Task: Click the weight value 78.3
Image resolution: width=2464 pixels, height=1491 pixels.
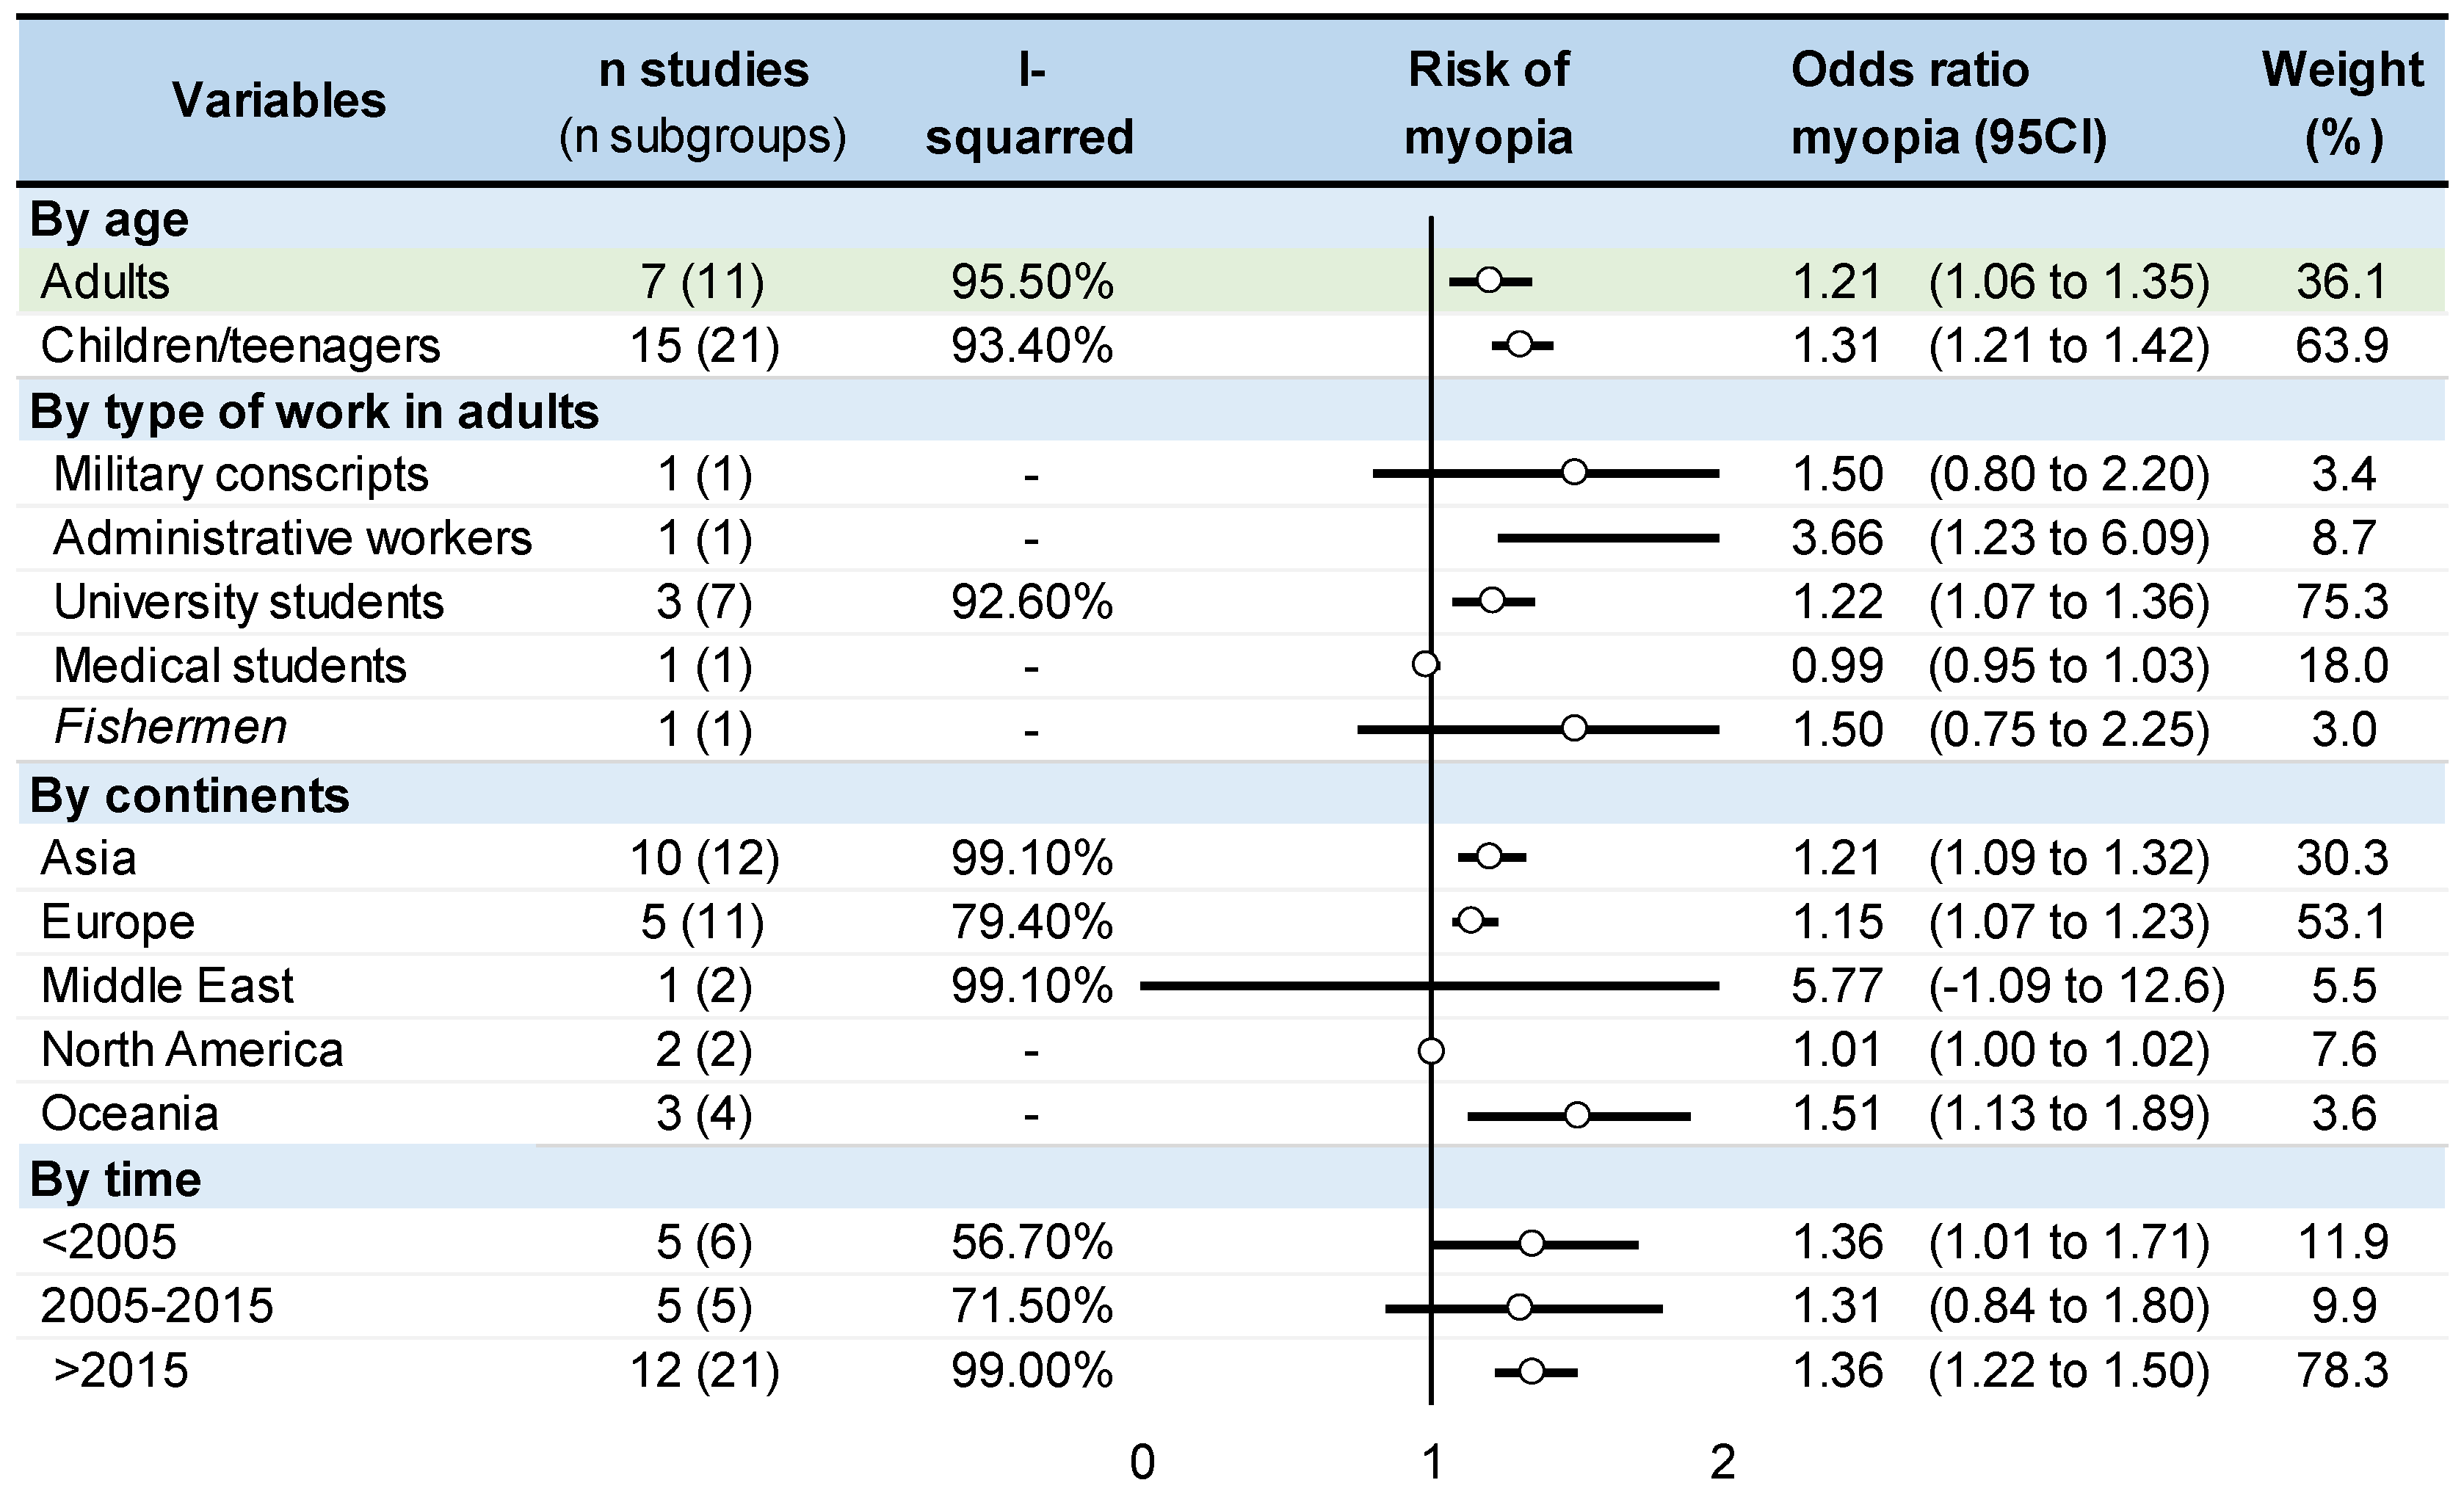Action: (x=2342, y=1370)
